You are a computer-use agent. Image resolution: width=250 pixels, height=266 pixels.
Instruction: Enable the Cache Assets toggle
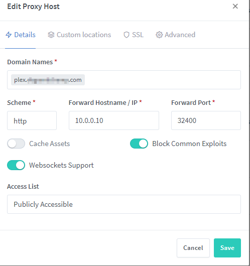16,144
